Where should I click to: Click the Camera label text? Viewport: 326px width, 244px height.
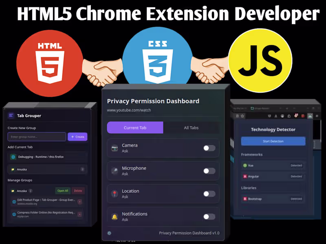(130, 145)
